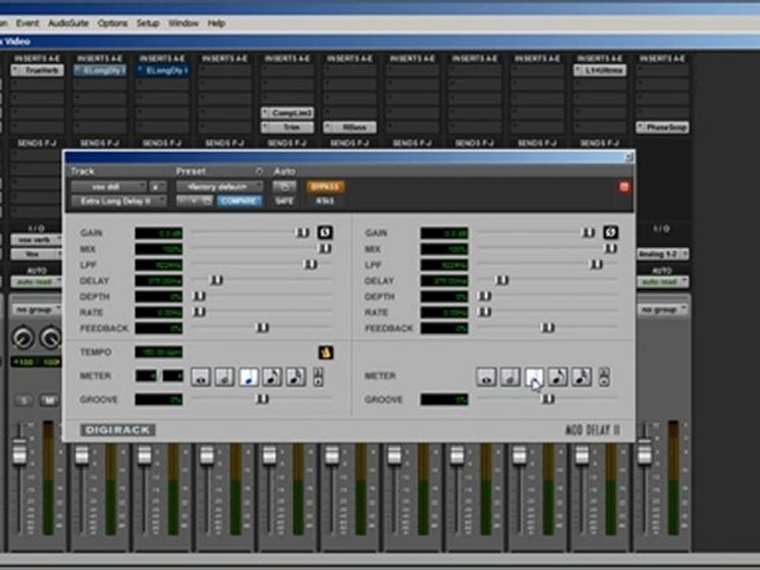Select sixteenth note in right Meter section
Image resolution: width=760 pixels, height=570 pixels.
click(581, 377)
